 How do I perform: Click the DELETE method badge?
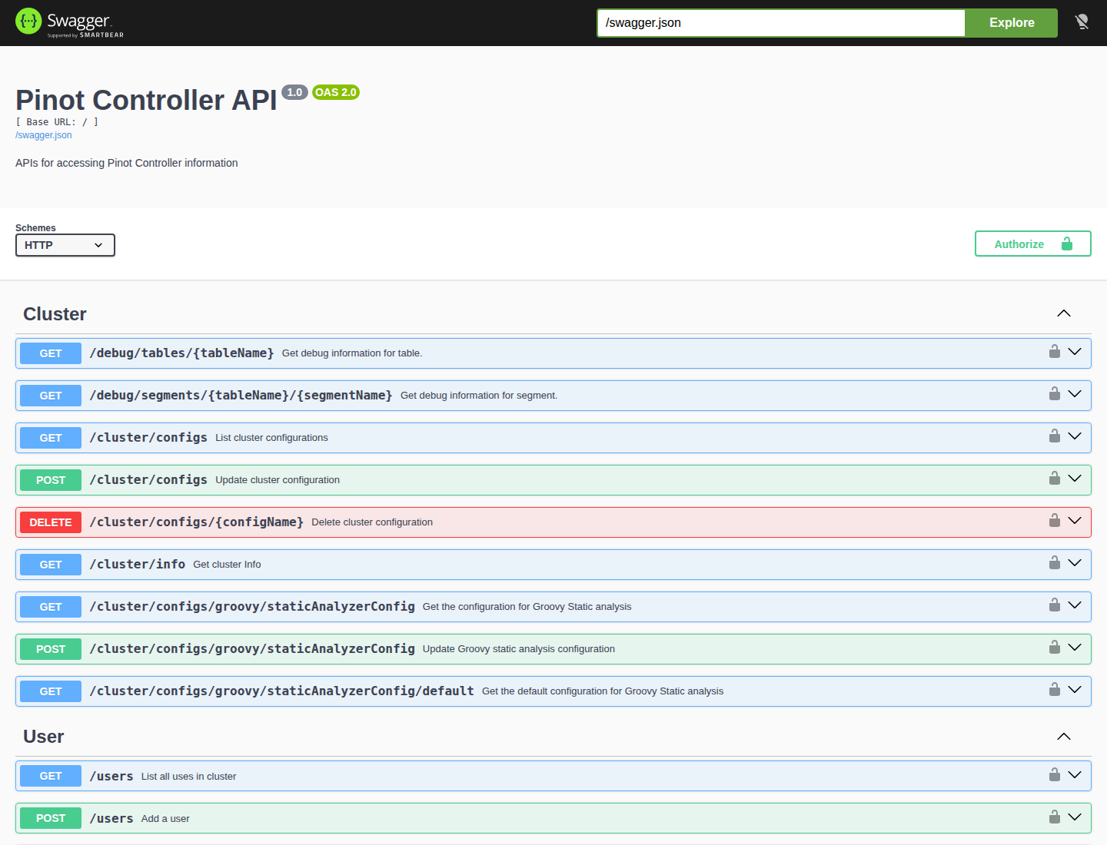point(51,522)
